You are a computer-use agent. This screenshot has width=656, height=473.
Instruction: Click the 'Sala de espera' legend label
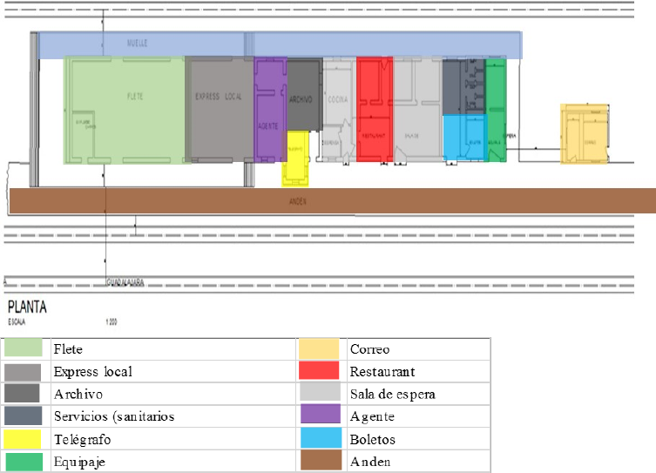(x=392, y=394)
